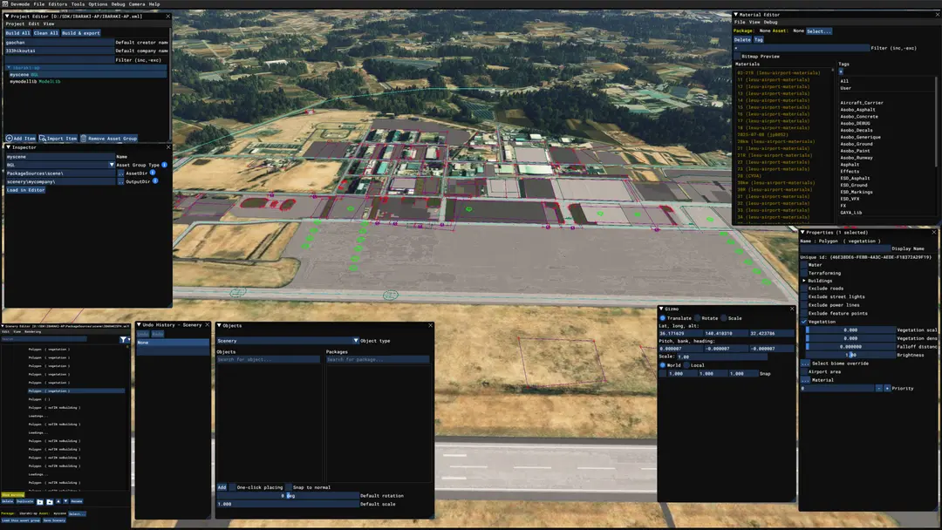Click the first folder icon in Scenery Editor
This screenshot has width=942, height=530.
pyautogui.click(x=39, y=502)
